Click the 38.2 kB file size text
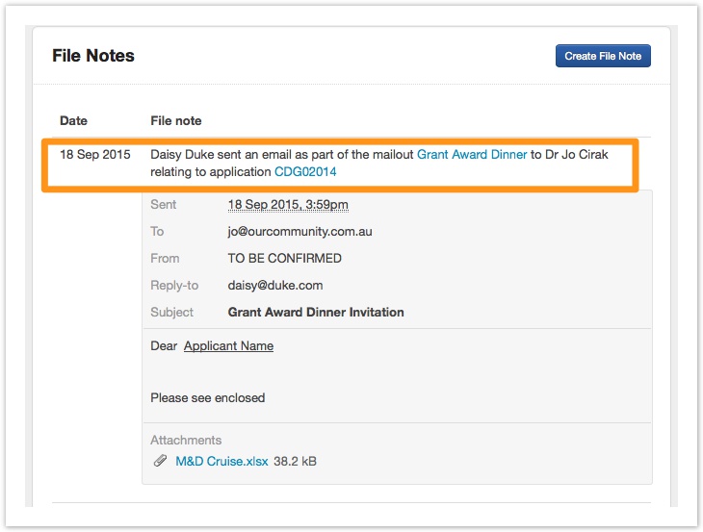 pos(295,461)
